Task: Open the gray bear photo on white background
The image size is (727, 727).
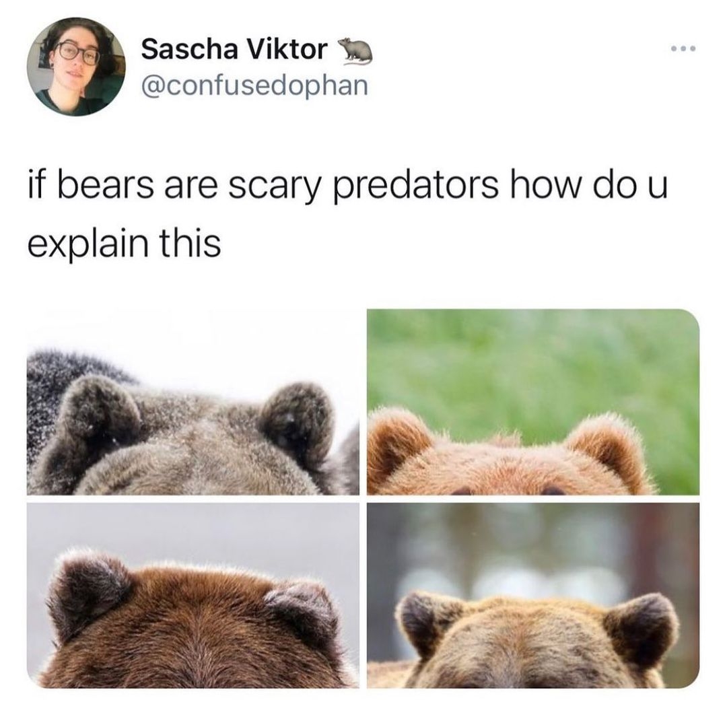Action: 193,402
